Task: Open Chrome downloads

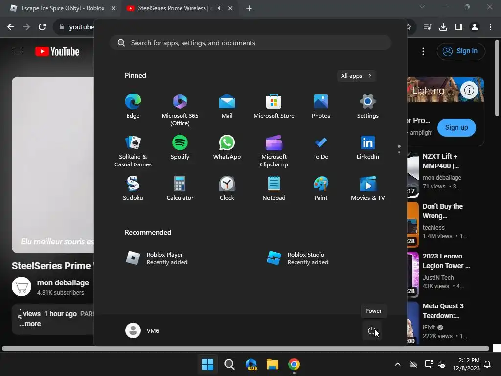Action: (x=443, y=27)
